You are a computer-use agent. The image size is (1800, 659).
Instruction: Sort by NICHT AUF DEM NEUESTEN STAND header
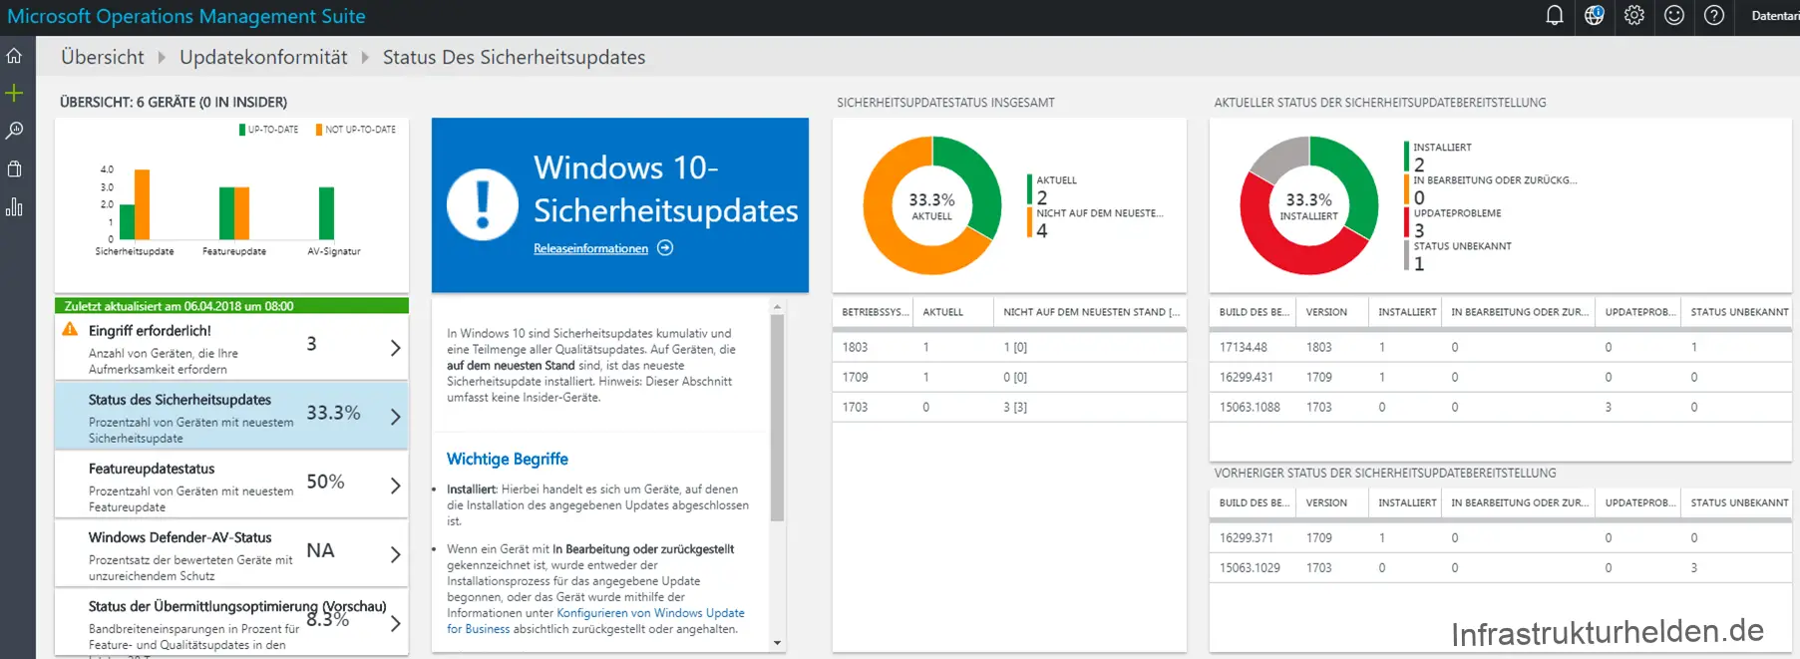click(x=1091, y=312)
